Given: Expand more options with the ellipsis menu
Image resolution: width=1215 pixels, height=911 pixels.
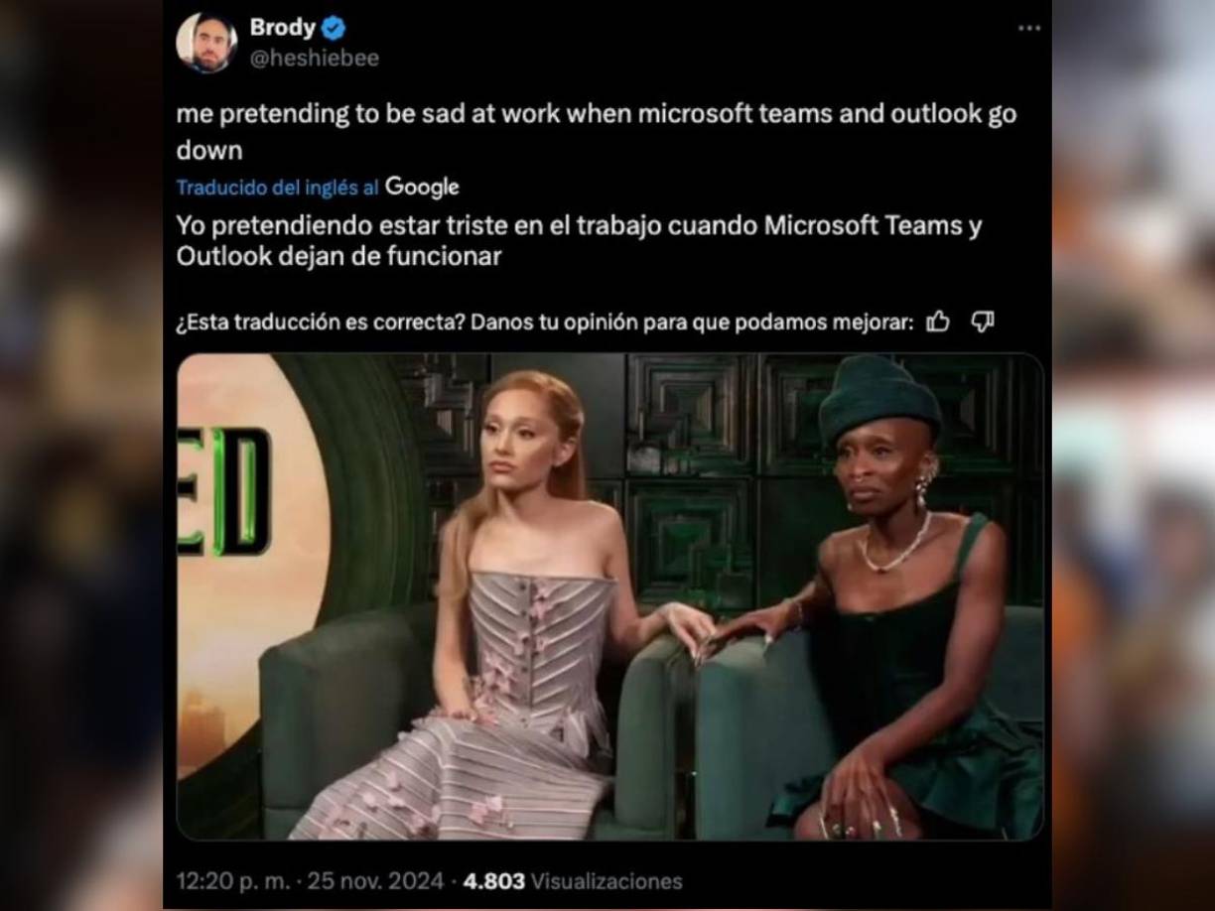Looking at the screenshot, I should click(1029, 27).
